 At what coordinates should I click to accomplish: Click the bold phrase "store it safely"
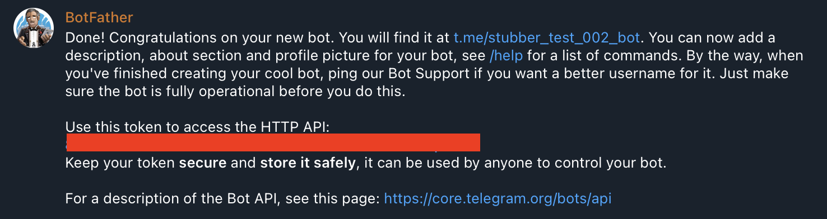pos(308,163)
